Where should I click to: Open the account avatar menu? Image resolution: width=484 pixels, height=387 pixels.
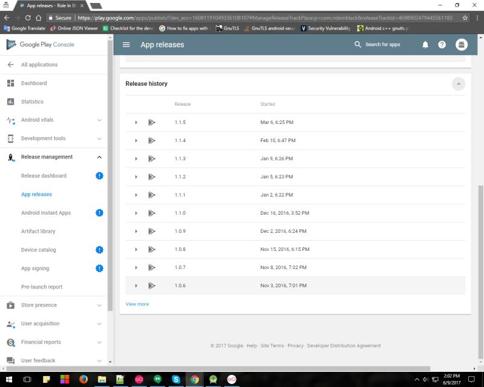point(461,45)
